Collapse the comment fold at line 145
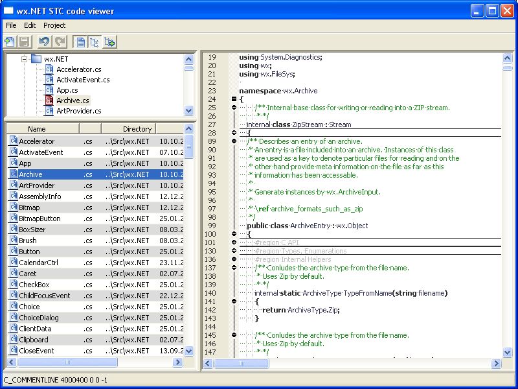518x389 pixels. pos(234,335)
